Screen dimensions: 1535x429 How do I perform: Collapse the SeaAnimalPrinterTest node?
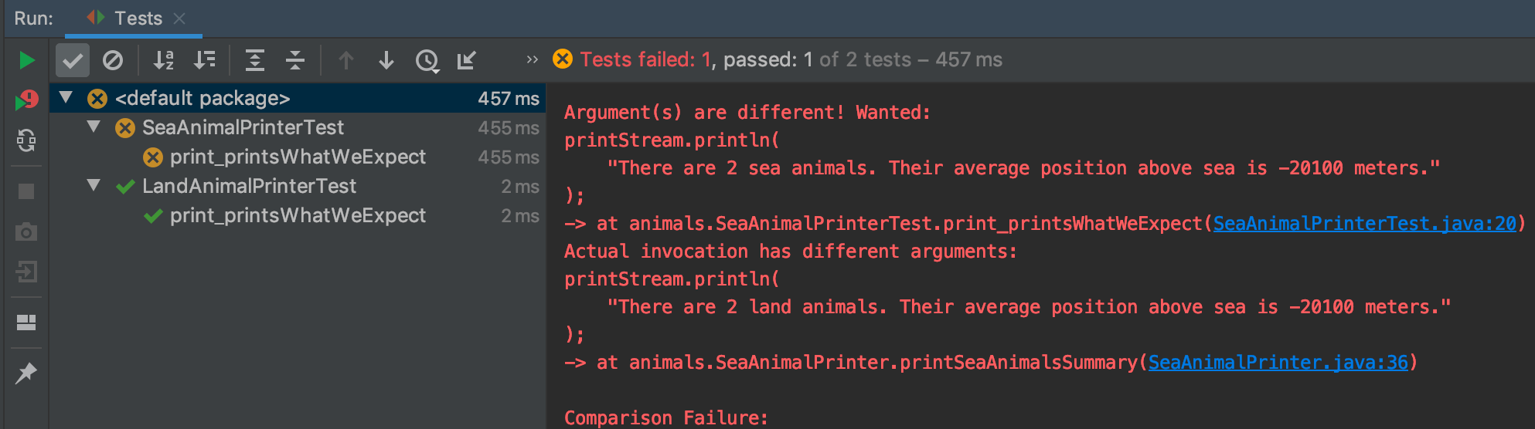tap(94, 127)
